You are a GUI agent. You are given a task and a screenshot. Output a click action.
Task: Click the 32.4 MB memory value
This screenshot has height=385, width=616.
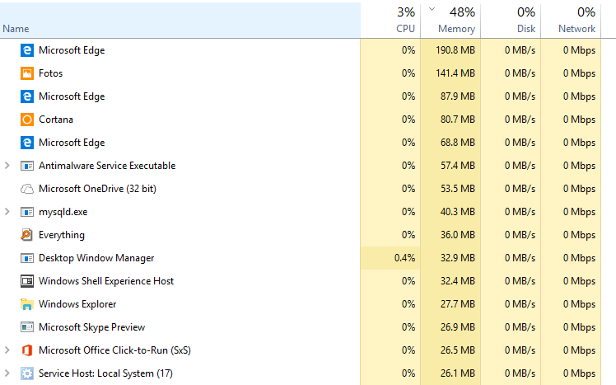tap(458, 281)
